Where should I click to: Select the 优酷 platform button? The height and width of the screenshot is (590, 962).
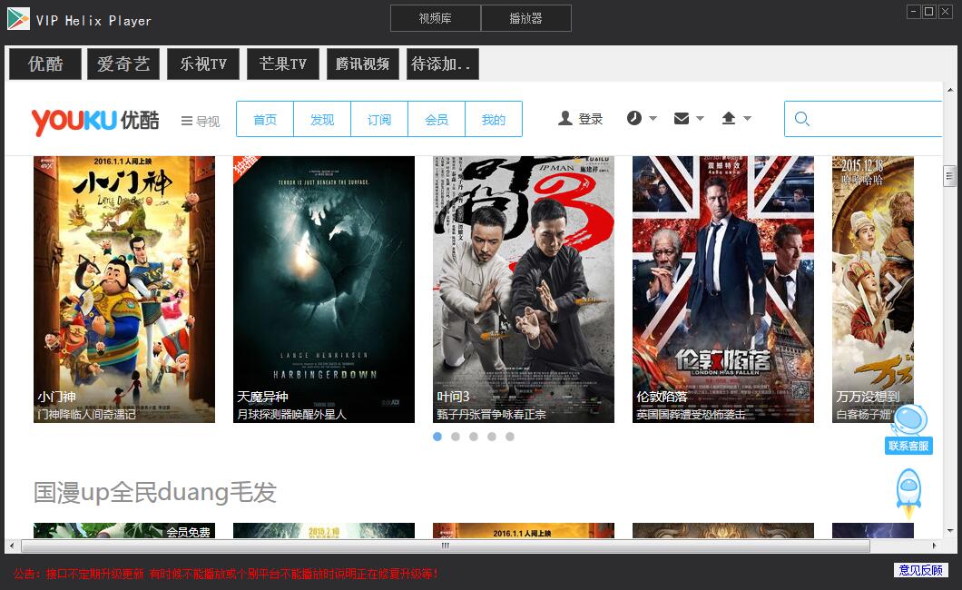(45, 64)
